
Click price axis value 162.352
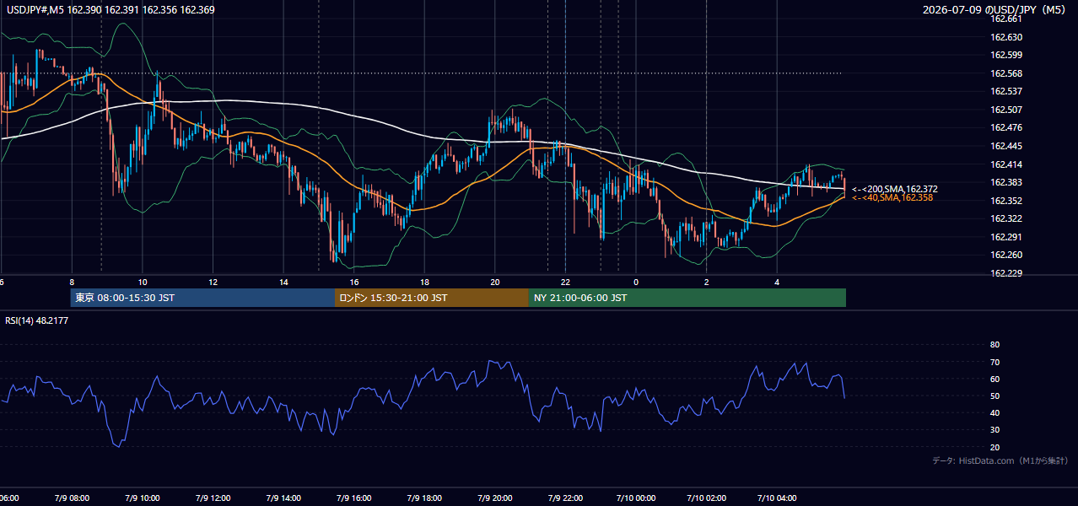1008,201
